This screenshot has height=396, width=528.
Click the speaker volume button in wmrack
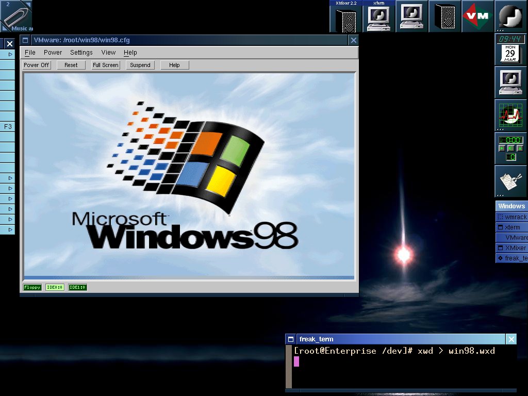pyautogui.click(x=511, y=148)
